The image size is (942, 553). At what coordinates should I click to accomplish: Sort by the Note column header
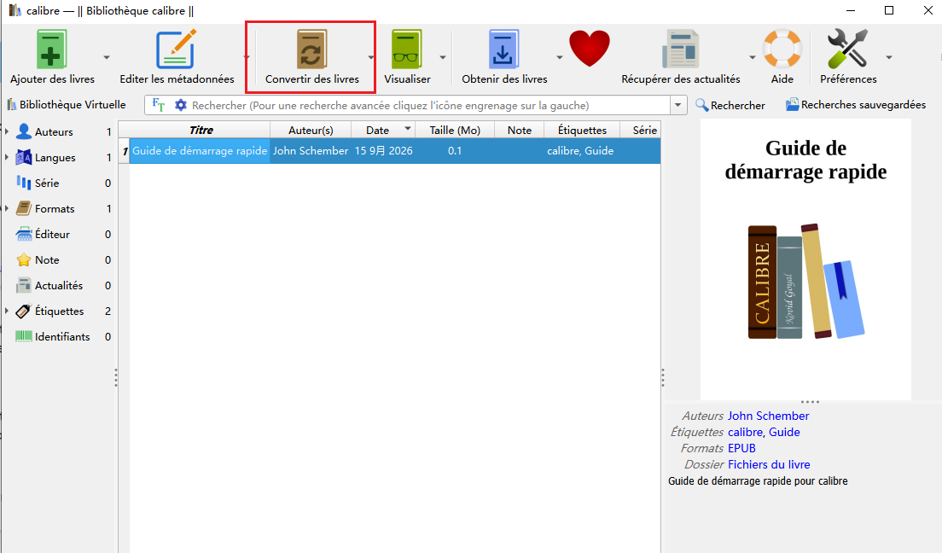click(519, 130)
